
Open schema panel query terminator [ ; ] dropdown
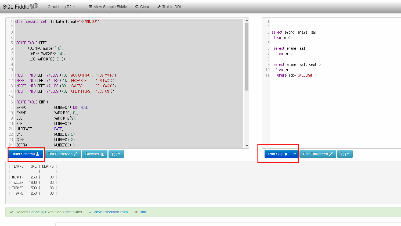point(116,154)
